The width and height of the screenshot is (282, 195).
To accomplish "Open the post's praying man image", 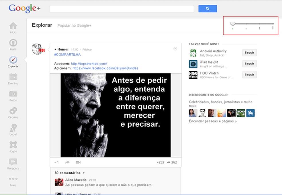I will [x=116, y=115].
